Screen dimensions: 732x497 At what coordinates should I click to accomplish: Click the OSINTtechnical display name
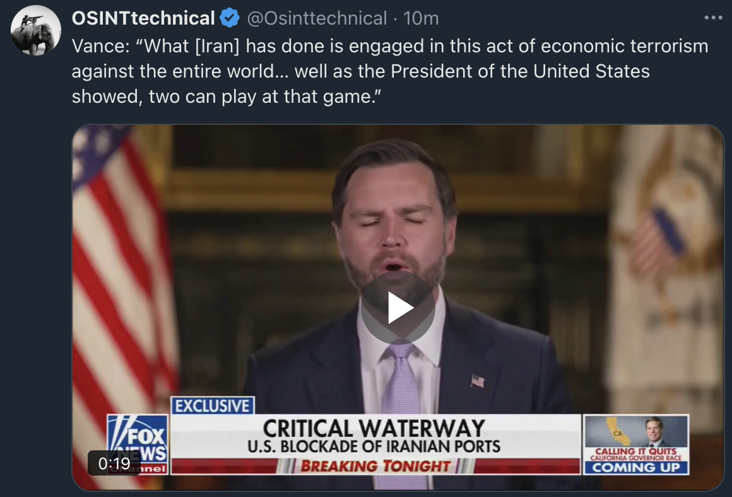pyautogui.click(x=143, y=18)
